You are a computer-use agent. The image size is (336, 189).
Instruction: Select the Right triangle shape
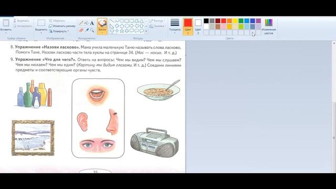point(112,26)
